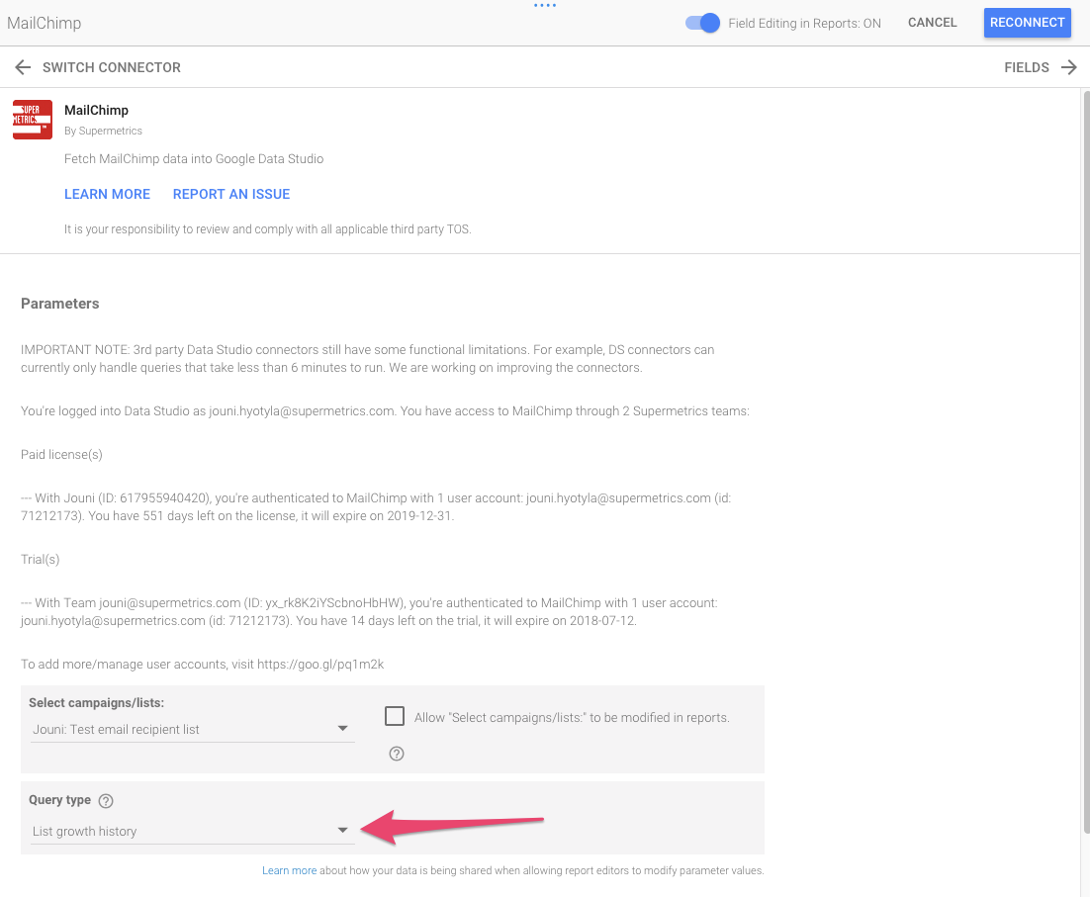The width and height of the screenshot is (1090, 897).
Task: Click 'By Supermetrics' text
Action: pos(103,131)
